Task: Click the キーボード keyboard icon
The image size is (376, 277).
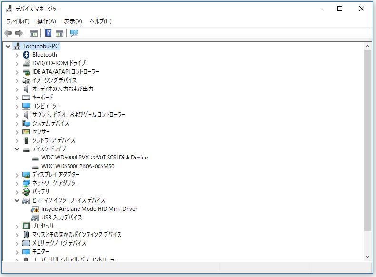Action: 26,98
